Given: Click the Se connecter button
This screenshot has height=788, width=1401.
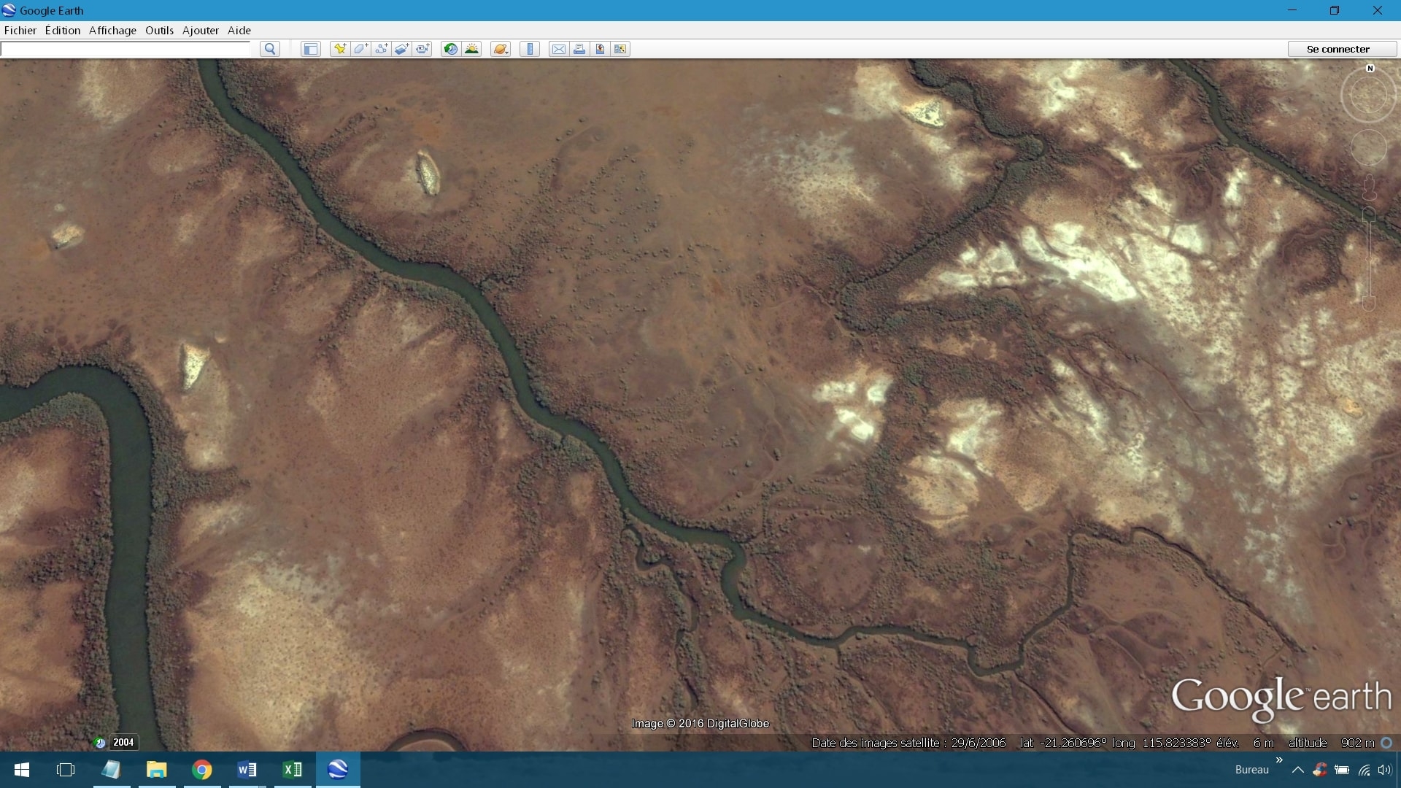Looking at the screenshot, I should [1338, 49].
